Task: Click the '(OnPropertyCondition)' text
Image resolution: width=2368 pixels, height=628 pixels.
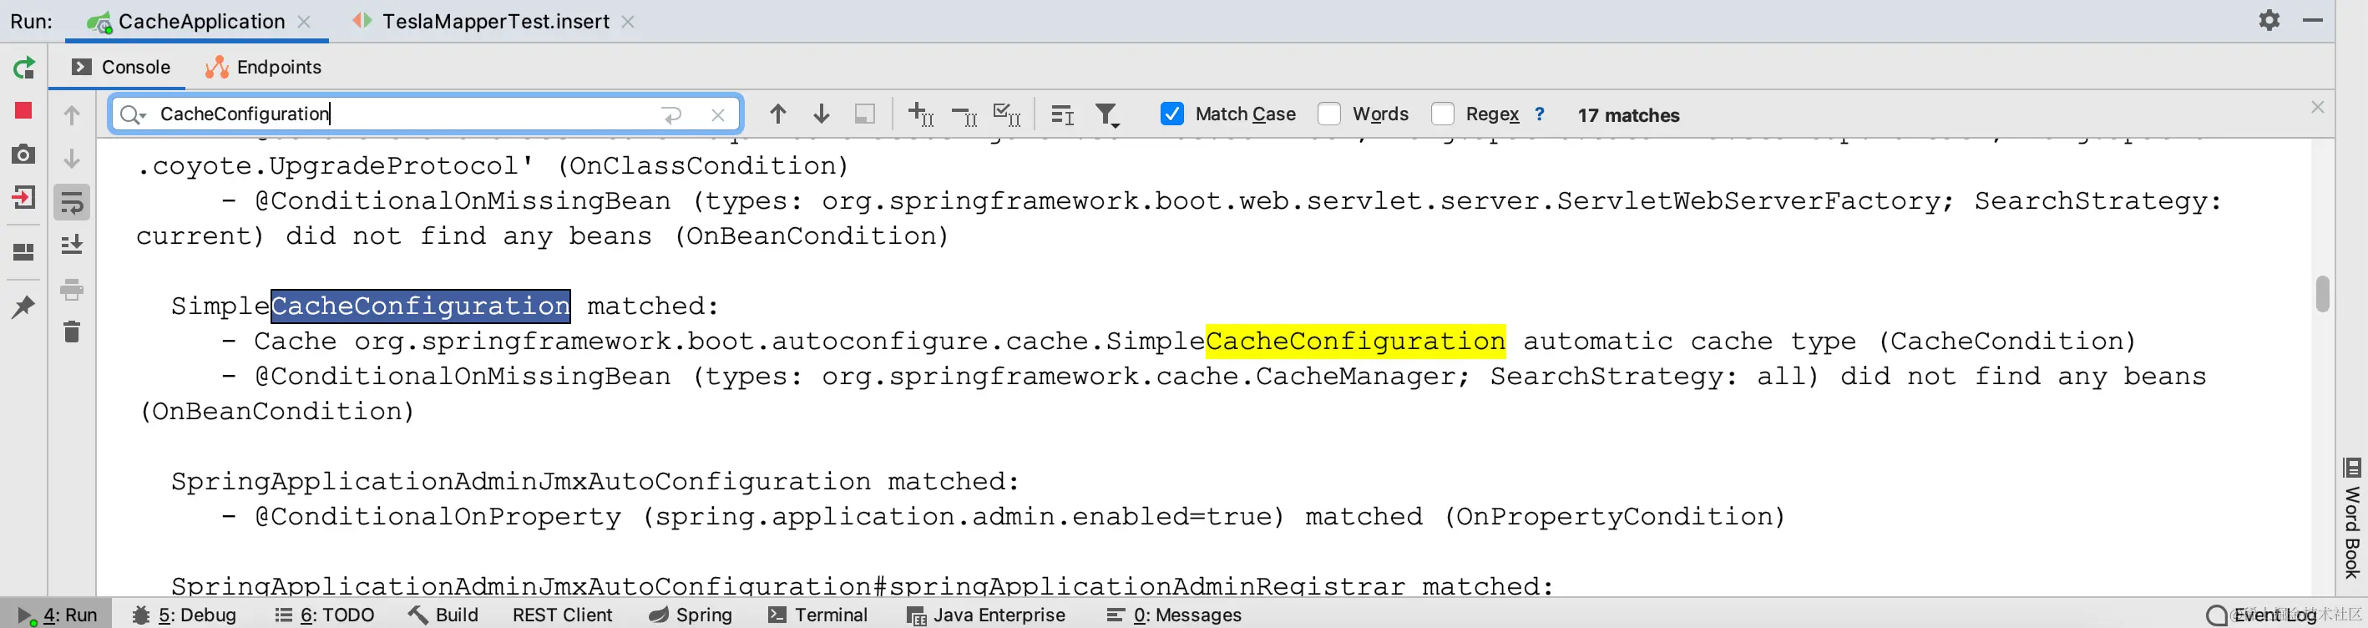Action: coord(1614,516)
